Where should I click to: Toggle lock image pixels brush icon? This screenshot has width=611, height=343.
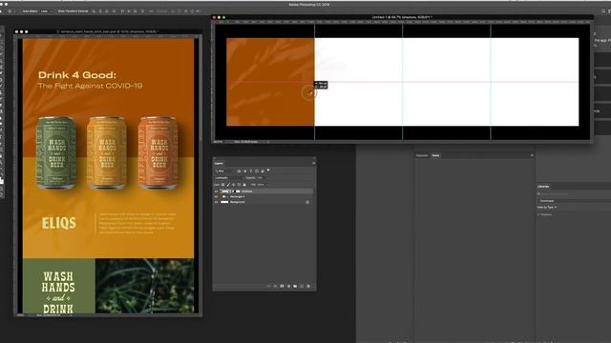click(228, 185)
